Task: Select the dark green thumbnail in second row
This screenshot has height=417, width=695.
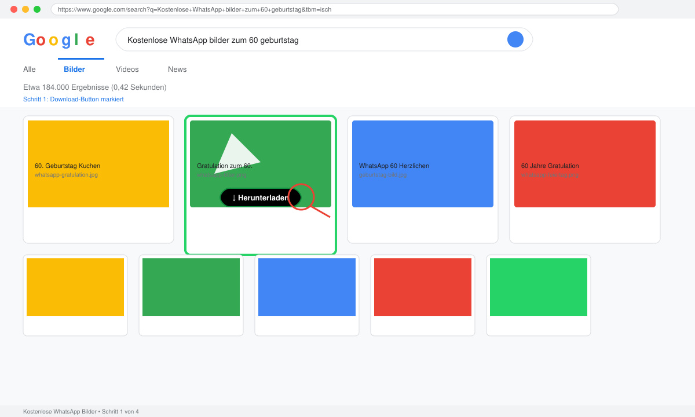Action: [191, 287]
